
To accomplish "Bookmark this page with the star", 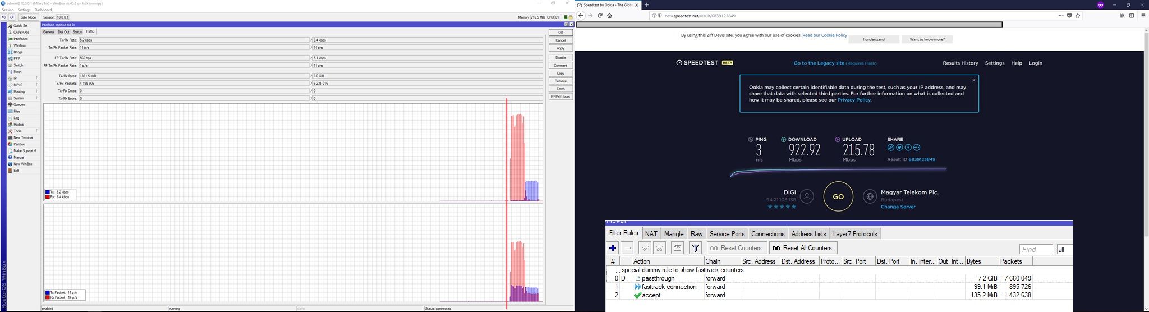I will pyautogui.click(x=1078, y=16).
